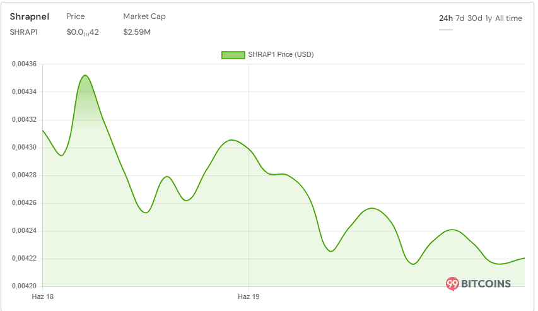The image size is (538, 311).
Task: Click the Market Cap header label
Action: point(144,16)
